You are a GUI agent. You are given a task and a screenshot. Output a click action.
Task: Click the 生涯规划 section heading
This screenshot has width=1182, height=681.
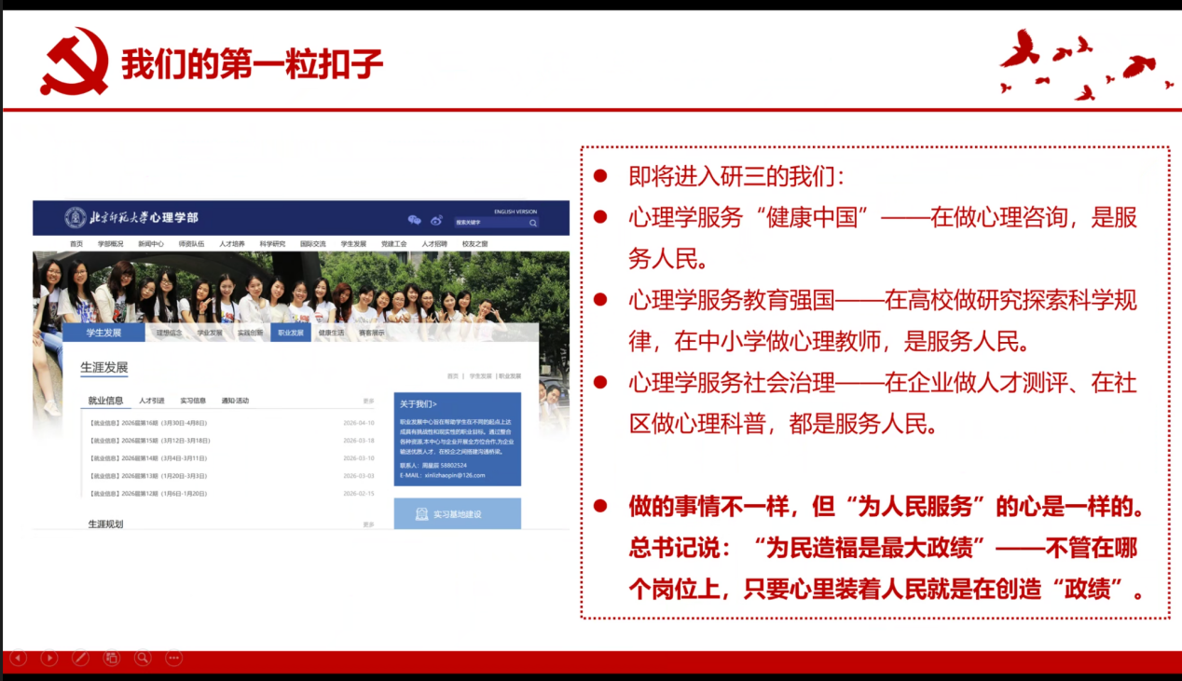click(105, 524)
